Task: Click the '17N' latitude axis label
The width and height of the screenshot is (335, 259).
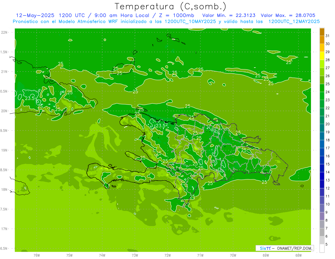Action: pyautogui.click(x=4, y=229)
